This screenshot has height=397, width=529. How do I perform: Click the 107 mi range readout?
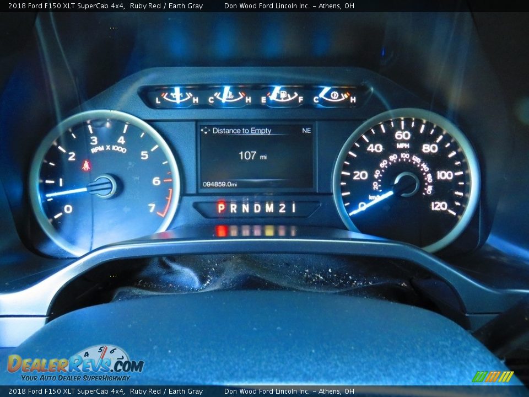pyautogui.click(x=252, y=156)
